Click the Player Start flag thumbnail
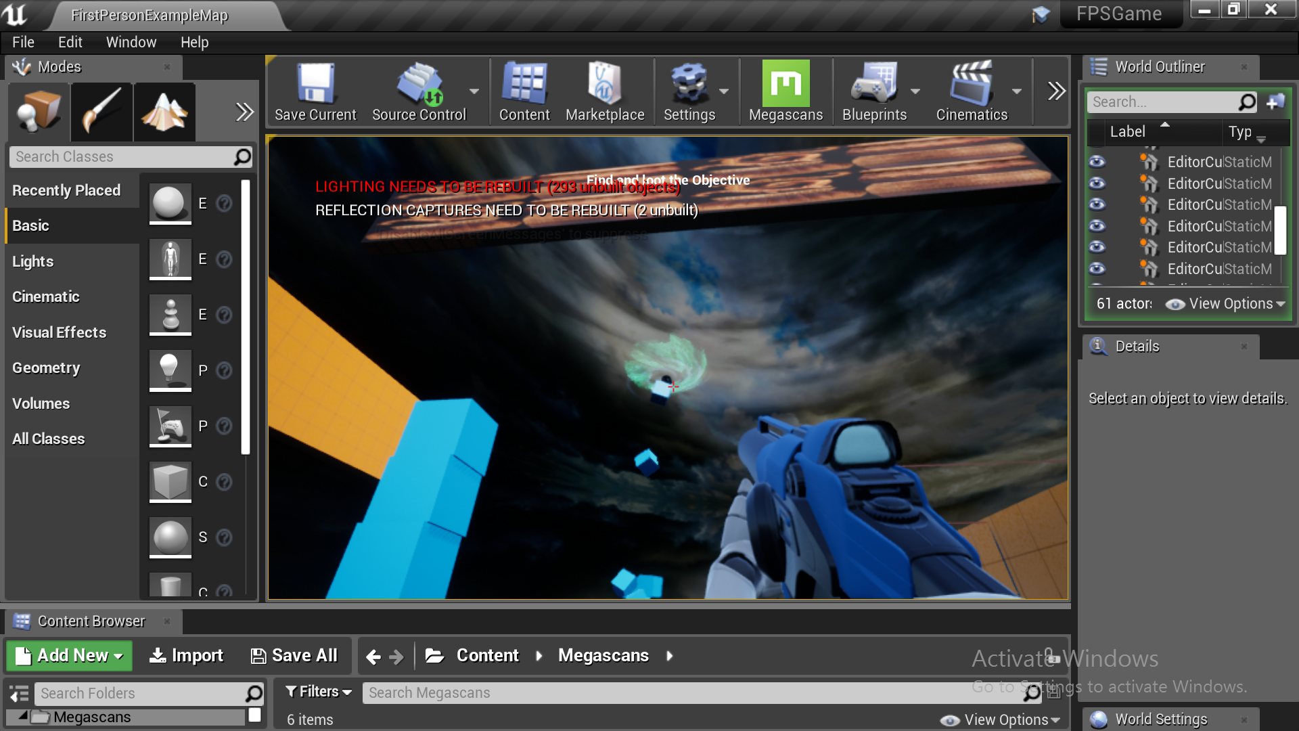The height and width of the screenshot is (731, 1299). (x=170, y=426)
